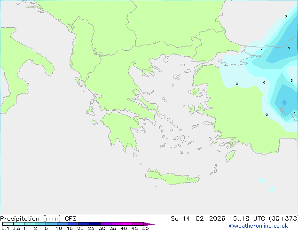This screenshot has width=298, height=230.
Task: Click the darkest blue precipitation patch
Action: (284, 102)
